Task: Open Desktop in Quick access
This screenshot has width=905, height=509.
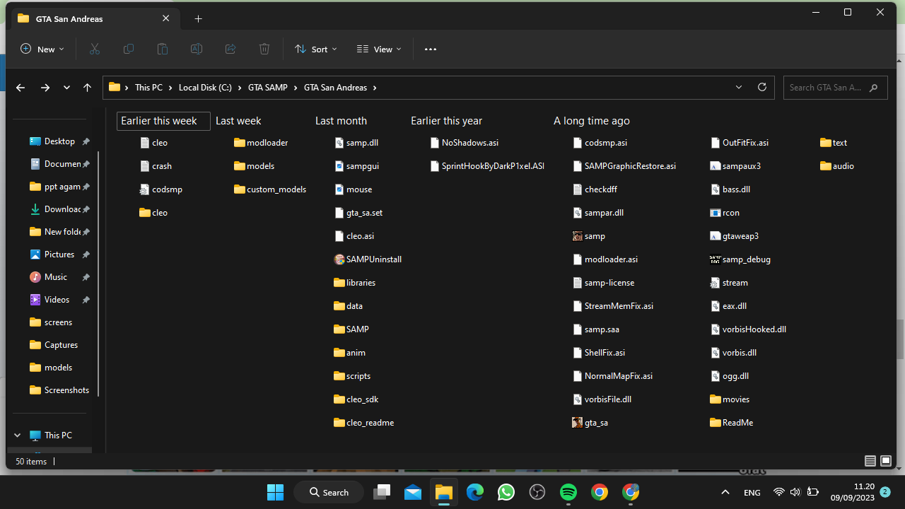Action: [x=60, y=141]
